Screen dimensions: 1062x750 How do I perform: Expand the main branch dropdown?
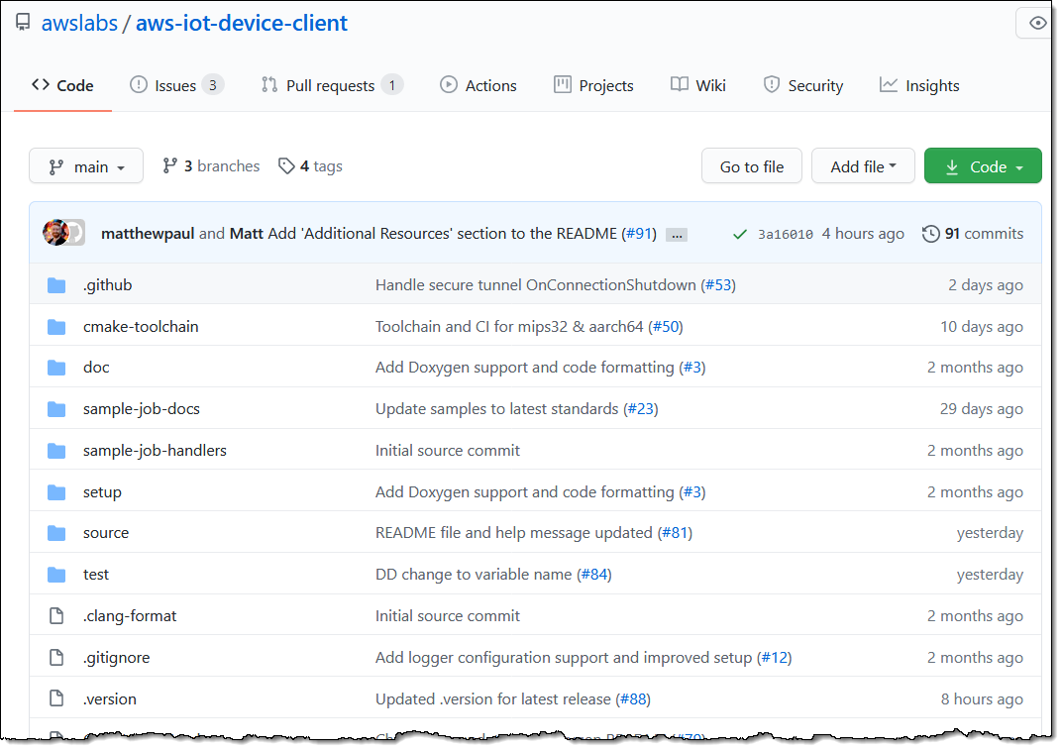(x=86, y=166)
